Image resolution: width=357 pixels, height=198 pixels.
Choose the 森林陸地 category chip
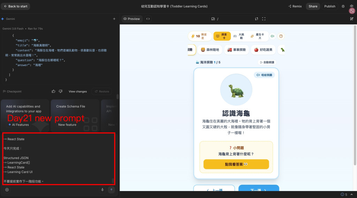[210, 50]
